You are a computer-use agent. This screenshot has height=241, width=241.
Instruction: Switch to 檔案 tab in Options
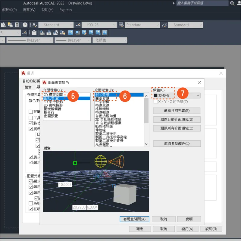(x=28, y=87)
